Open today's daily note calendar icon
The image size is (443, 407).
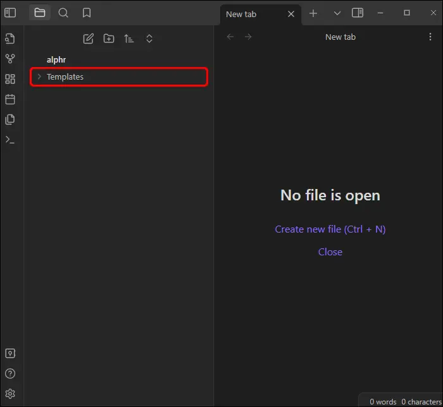(10, 99)
